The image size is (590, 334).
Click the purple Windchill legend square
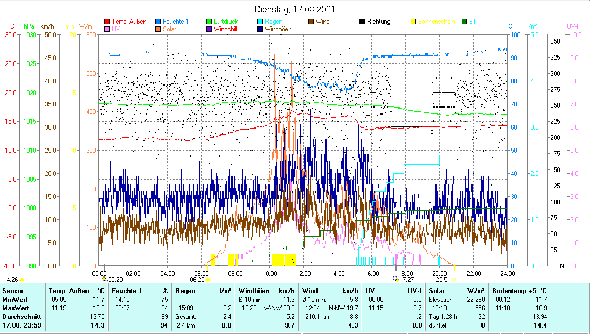coord(210,29)
